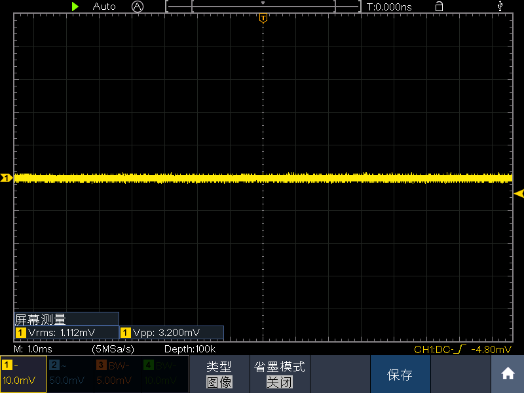Click the lock icon in top bar
This screenshot has width=524, height=393.
439,7
